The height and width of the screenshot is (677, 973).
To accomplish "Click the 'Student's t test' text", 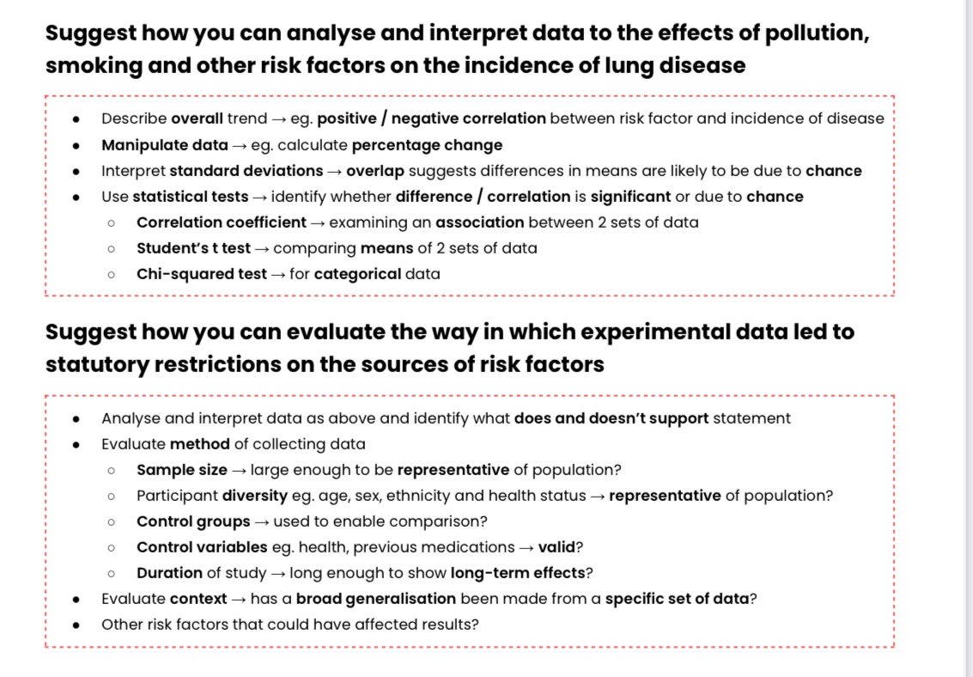I will 193,248.
